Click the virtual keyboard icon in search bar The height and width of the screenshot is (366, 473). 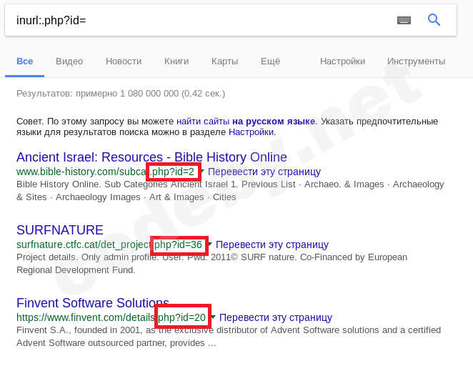point(404,20)
